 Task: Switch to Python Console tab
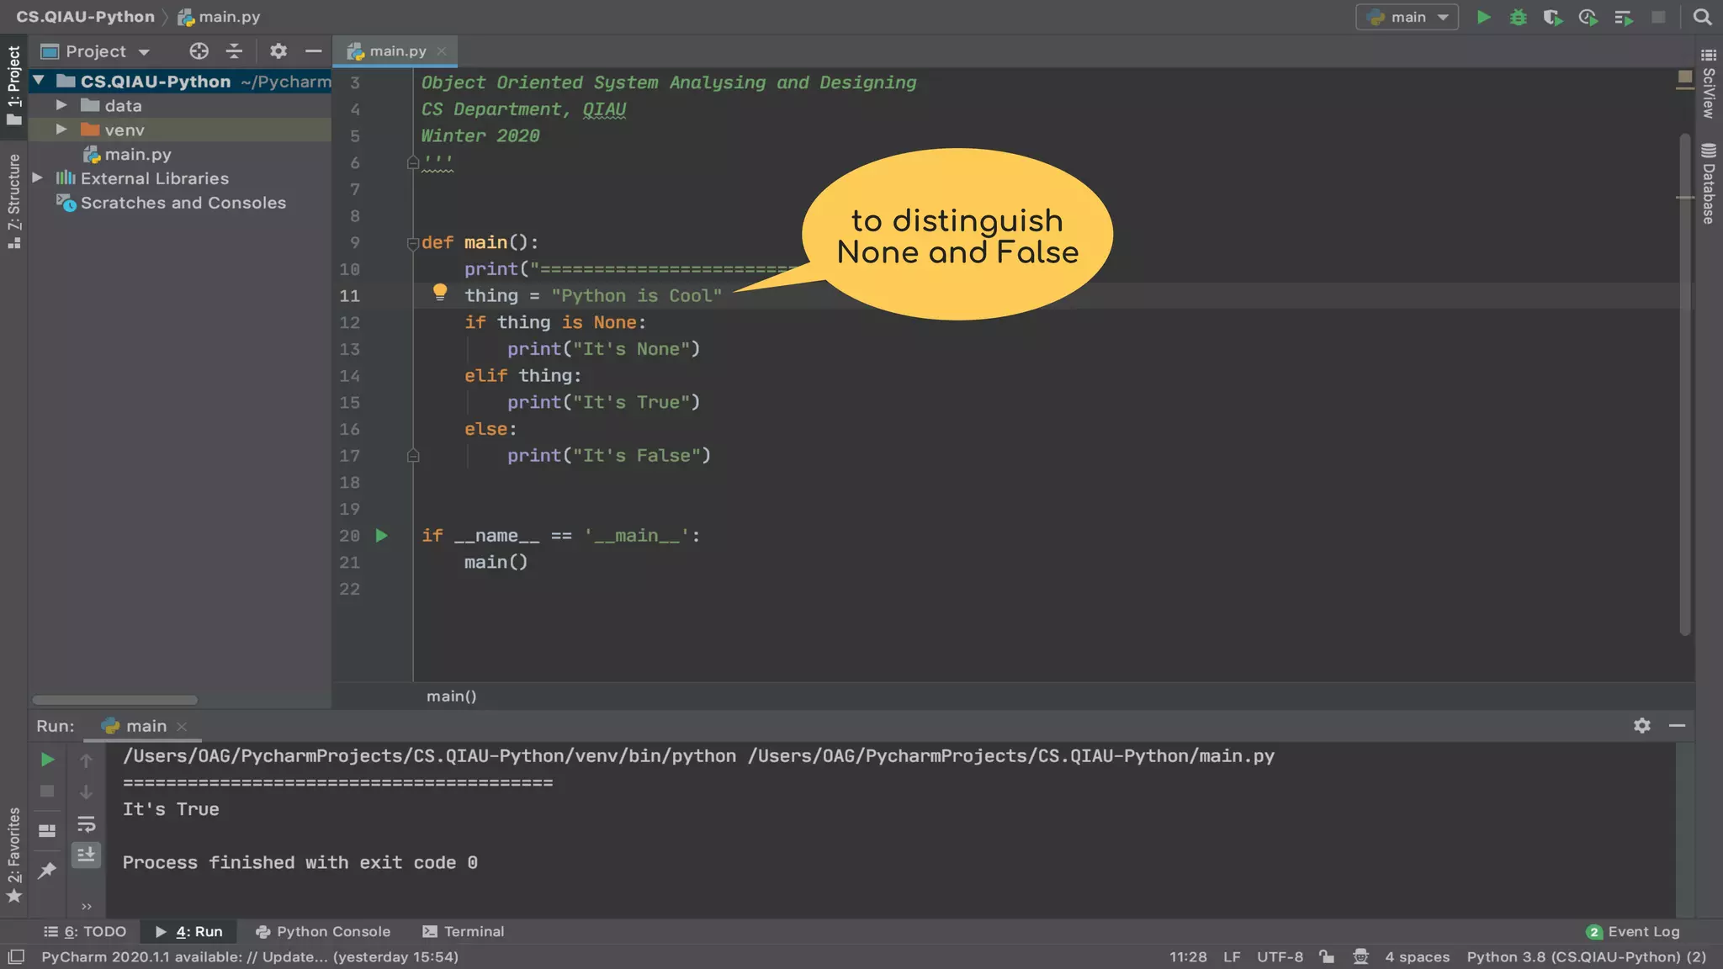tap(323, 931)
